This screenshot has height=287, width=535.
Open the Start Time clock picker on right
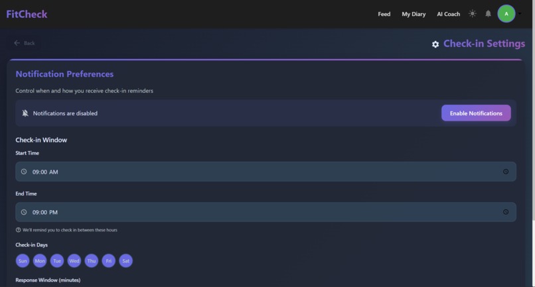point(506,172)
